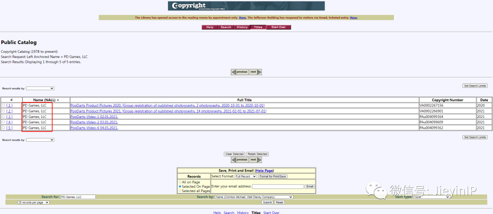
Task: Open the Help Page link
Action: pyautogui.click(x=264, y=170)
